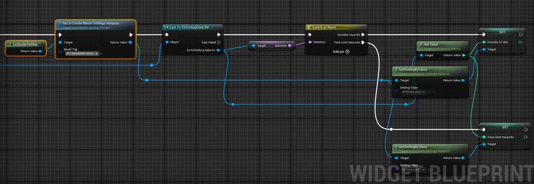Screen dimensions: 534x184
Task: Open the AFTTime Limit setting class dropdown
Action: [413, 170]
